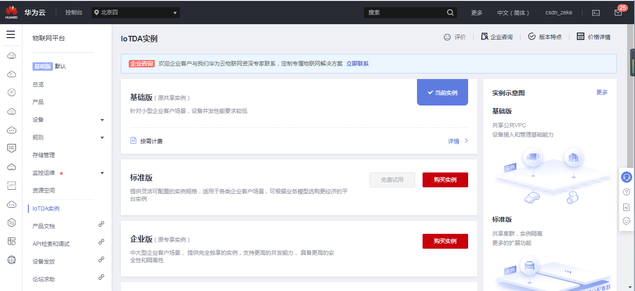Open the CloudShell terminal icon
This screenshot has height=291, width=635.
596,13
